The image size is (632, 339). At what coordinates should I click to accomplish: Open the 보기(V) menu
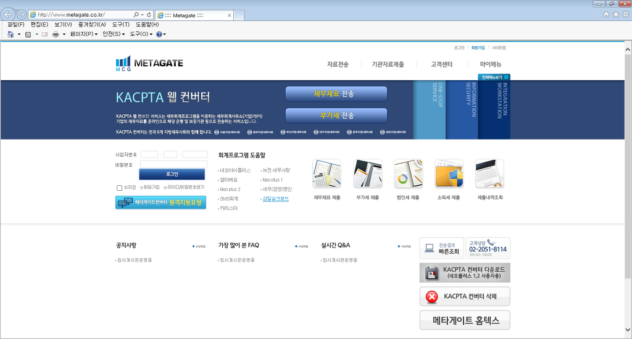pyautogui.click(x=63, y=25)
